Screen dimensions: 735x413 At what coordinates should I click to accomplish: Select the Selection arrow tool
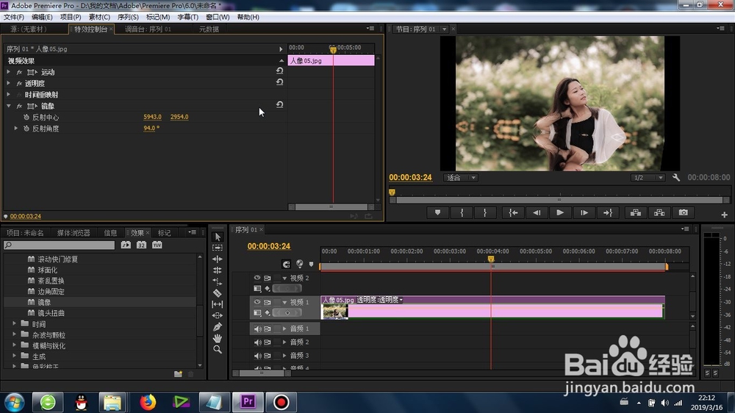tap(218, 237)
